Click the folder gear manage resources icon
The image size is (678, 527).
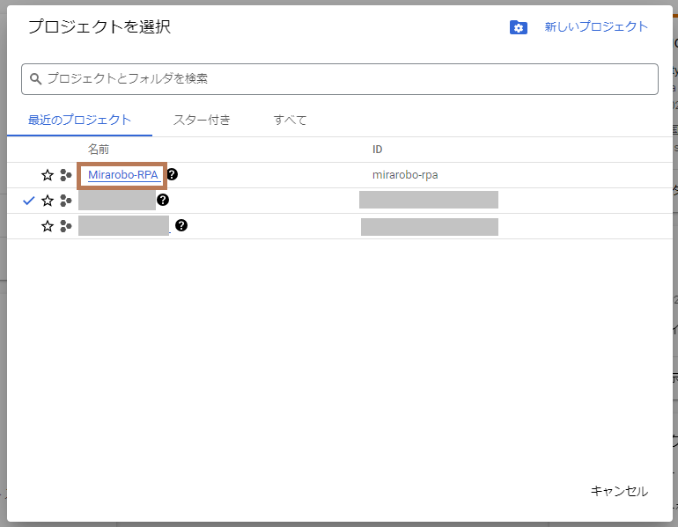pyautogui.click(x=519, y=27)
